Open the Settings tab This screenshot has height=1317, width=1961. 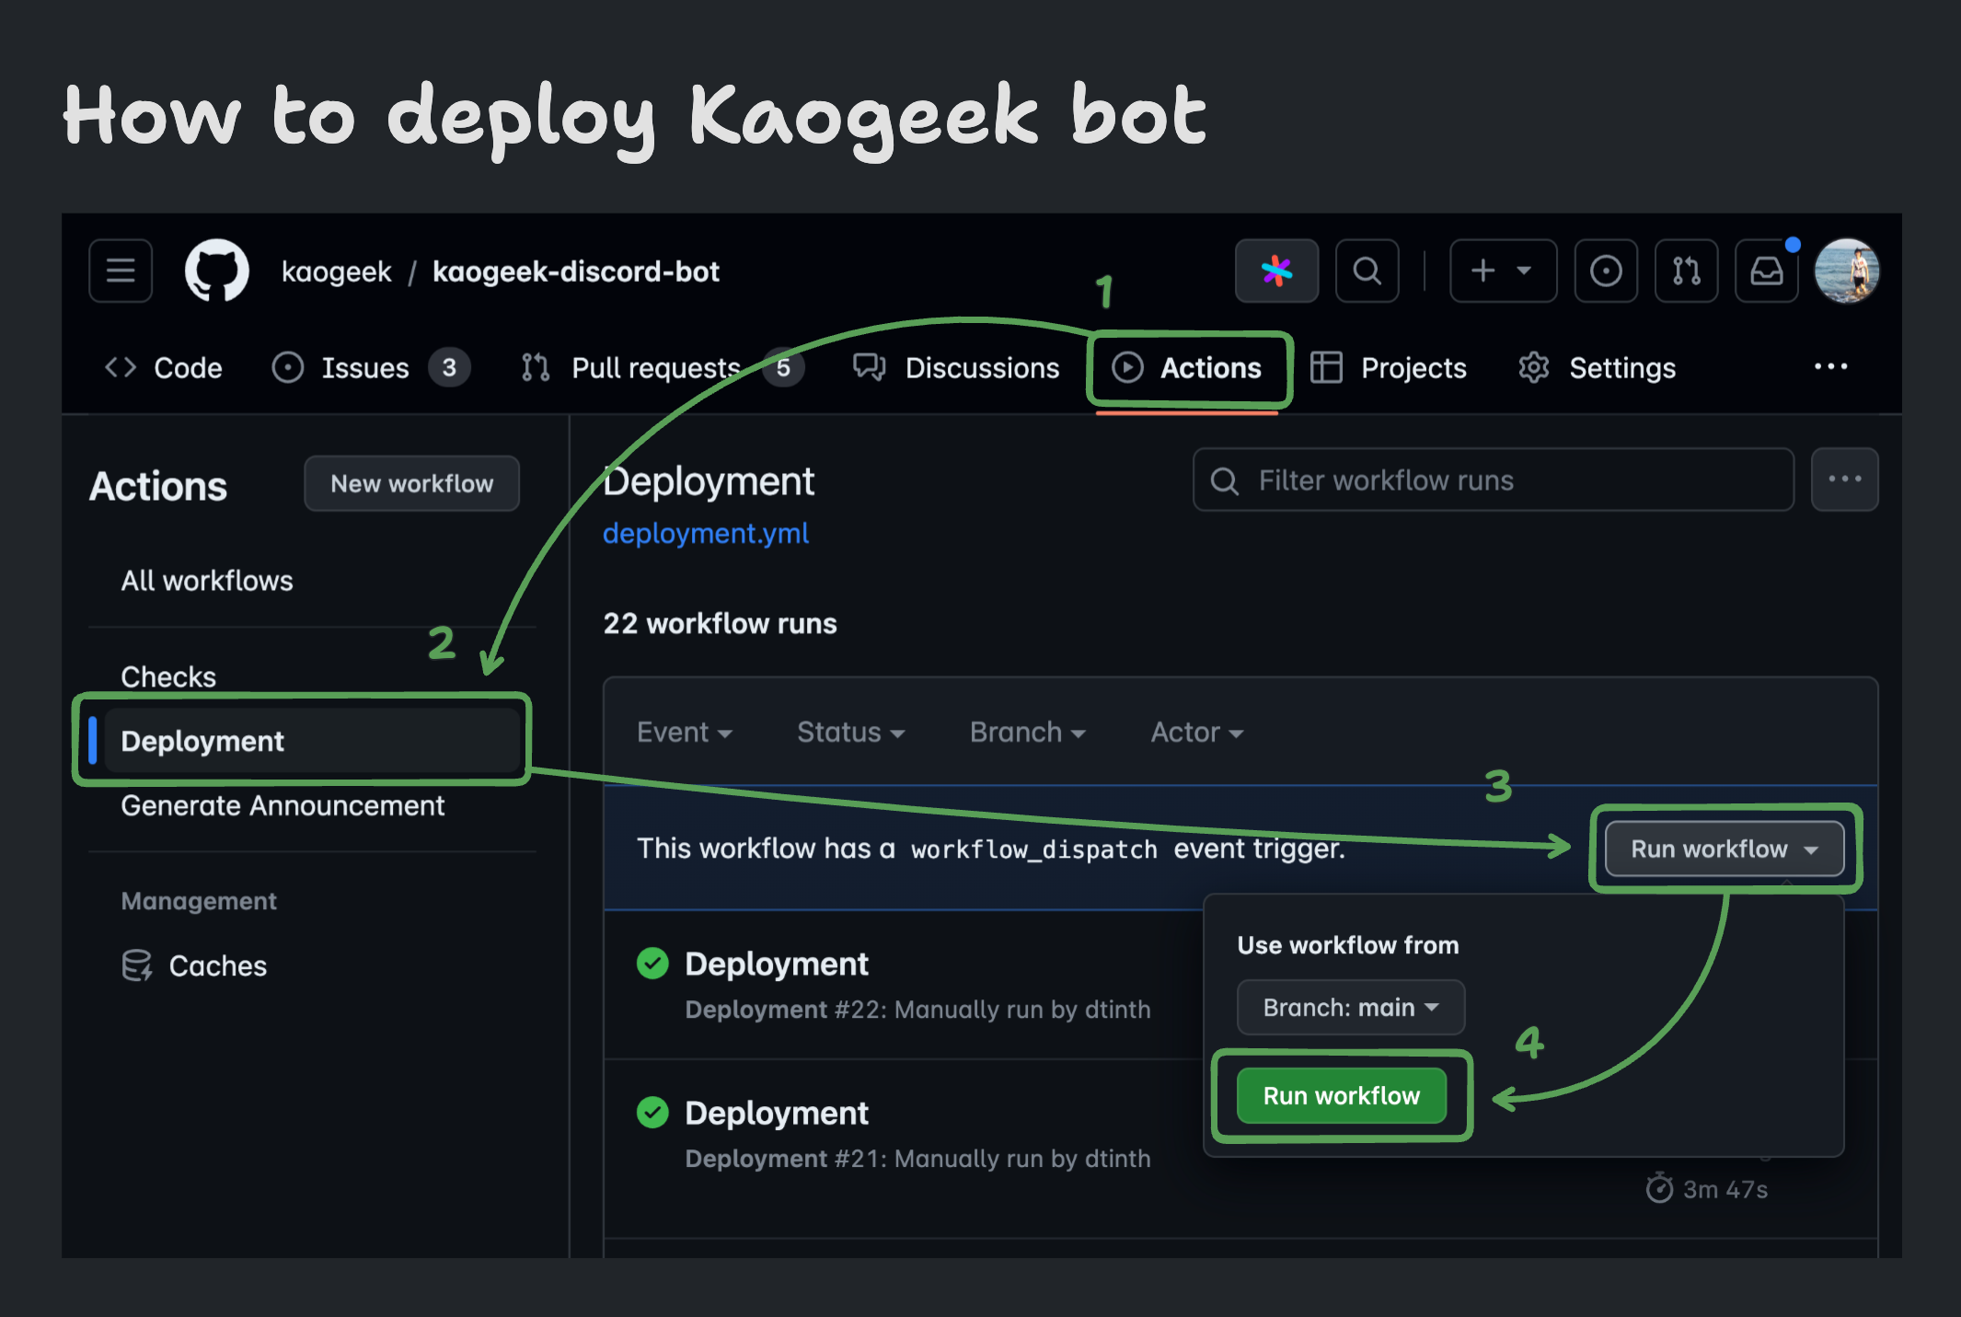pyautogui.click(x=1597, y=368)
